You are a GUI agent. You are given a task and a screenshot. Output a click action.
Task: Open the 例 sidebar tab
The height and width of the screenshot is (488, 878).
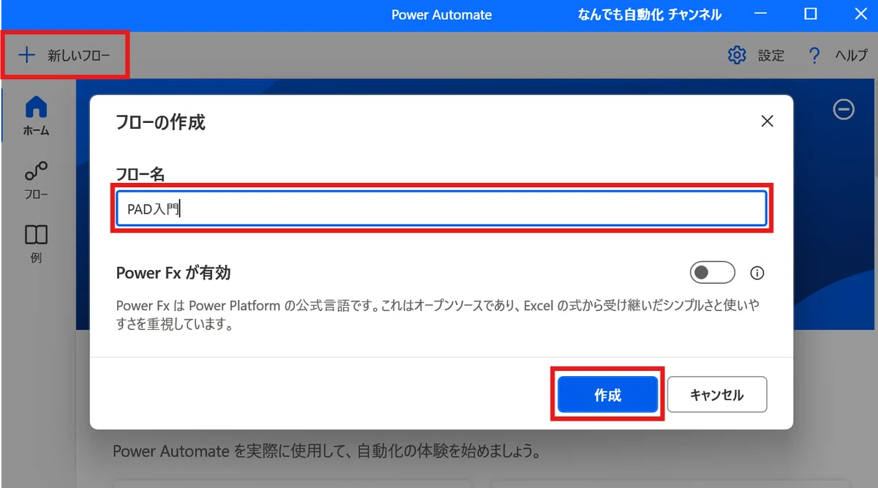[36, 244]
